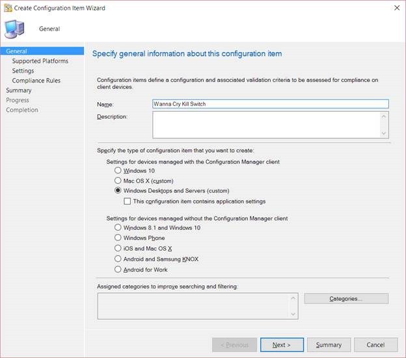
Task: Click up arrow in categories list
Action: coord(293,298)
